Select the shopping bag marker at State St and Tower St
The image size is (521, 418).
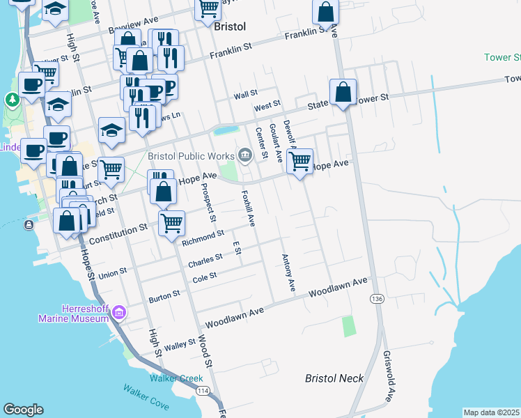point(343,92)
